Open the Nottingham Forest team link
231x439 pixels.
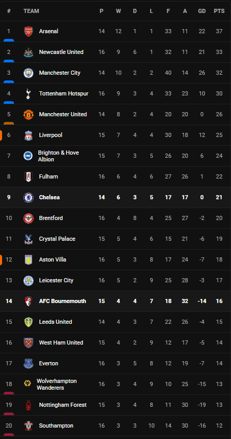click(63, 405)
